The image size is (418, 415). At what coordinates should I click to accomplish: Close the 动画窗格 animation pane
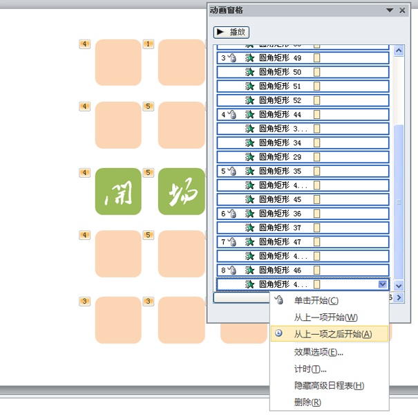402,10
